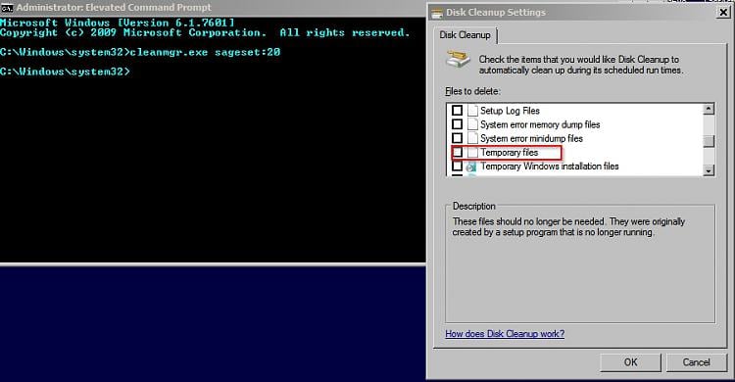Select the Setup Log Files list entry

tap(510, 111)
